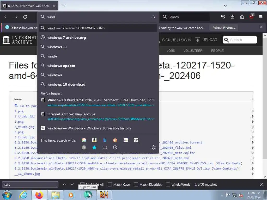Click the Upload arrow icon on archive header

coord(198,40)
